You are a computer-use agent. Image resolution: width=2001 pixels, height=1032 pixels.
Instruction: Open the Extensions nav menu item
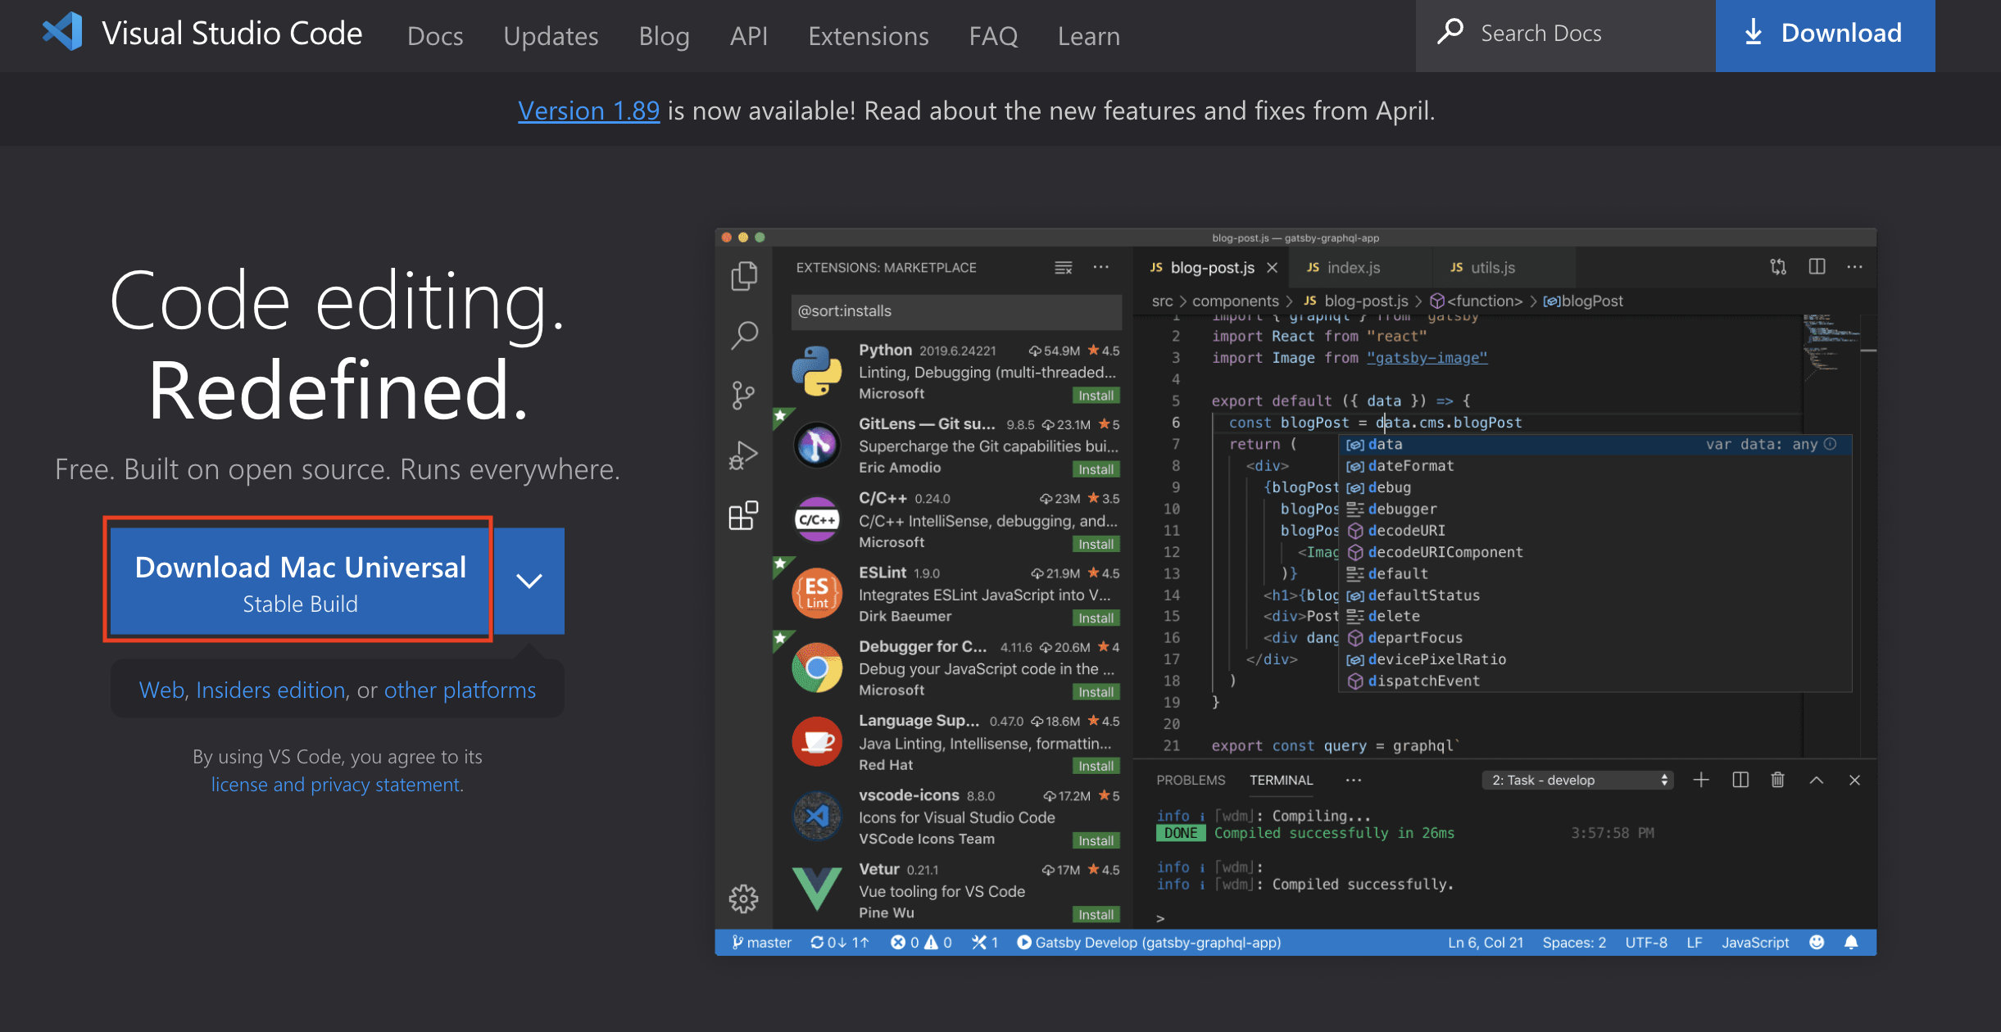pos(868,36)
